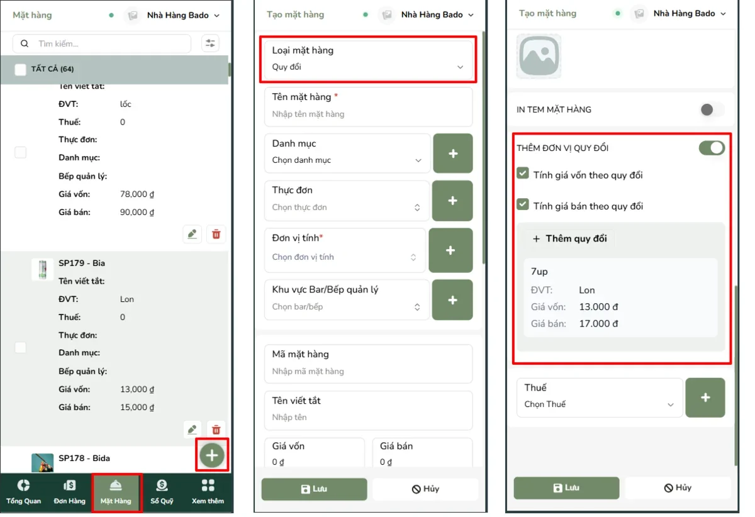Open the Sổ Quỹ tab

coord(162,492)
